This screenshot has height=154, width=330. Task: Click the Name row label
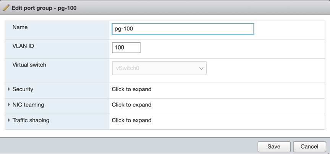pyautogui.click(x=20, y=27)
